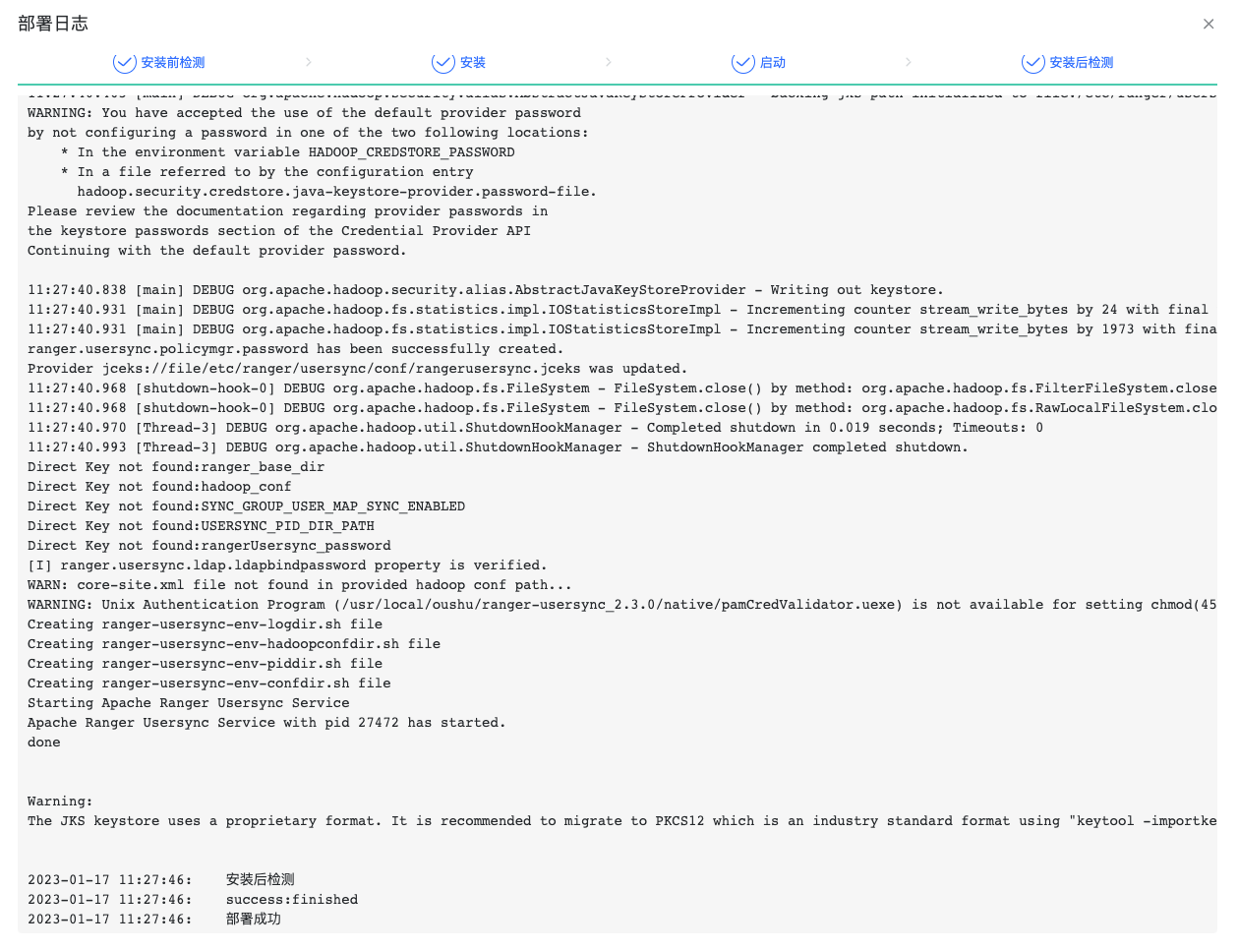This screenshot has width=1238, height=951.
Task: Click the 'done' log line
Action: (x=44, y=743)
